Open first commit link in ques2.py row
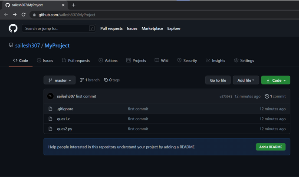 pyautogui.click(x=138, y=129)
